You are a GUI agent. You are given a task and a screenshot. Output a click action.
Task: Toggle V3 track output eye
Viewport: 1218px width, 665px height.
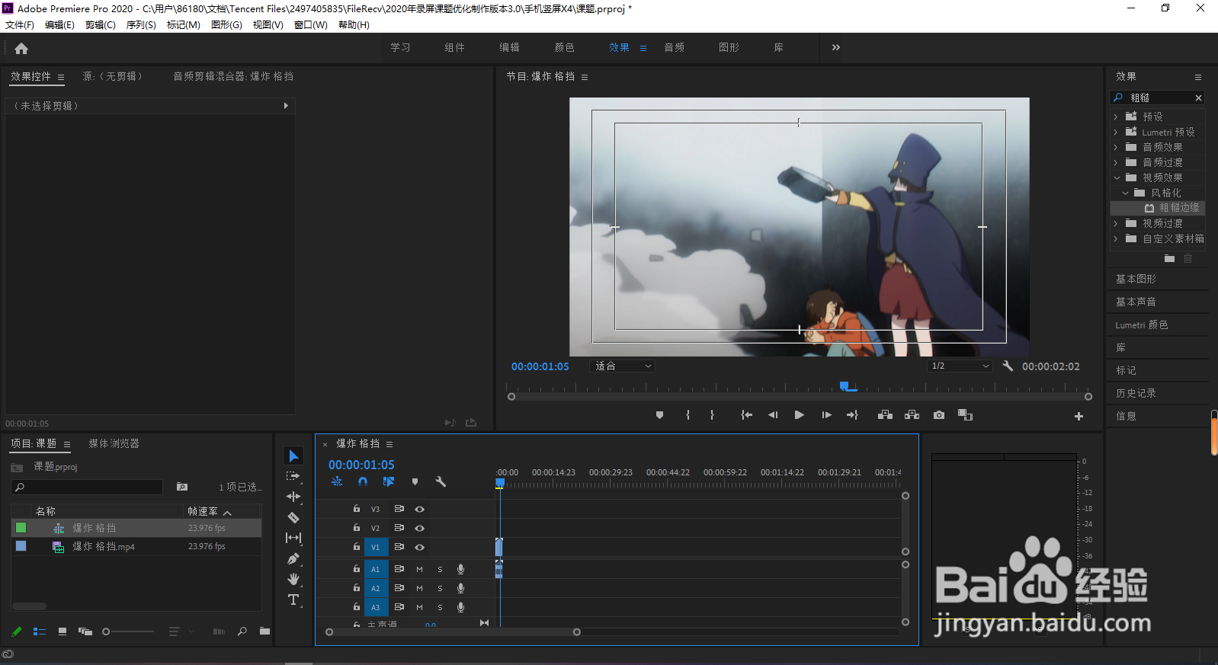[x=419, y=509]
